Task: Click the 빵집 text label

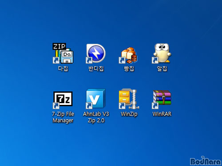Action: (129, 69)
